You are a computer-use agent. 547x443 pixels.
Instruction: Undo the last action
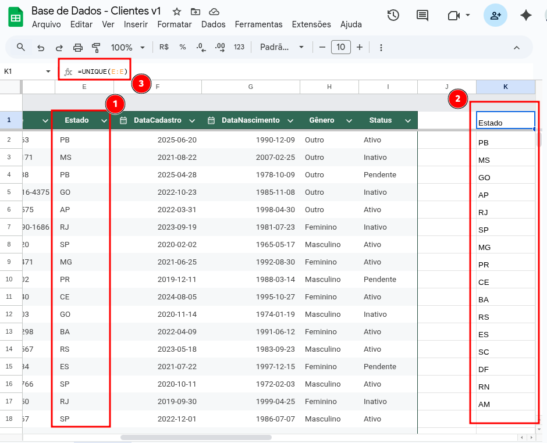click(41, 48)
